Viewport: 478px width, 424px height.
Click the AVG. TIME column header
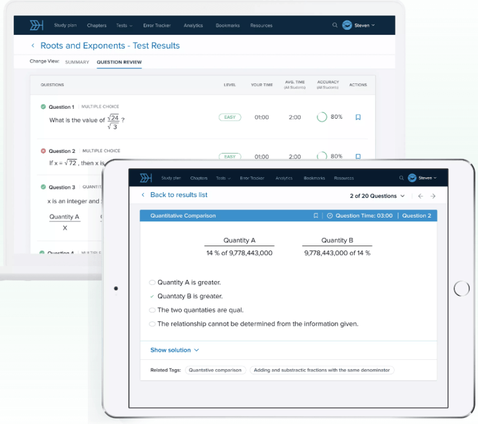pyautogui.click(x=295, y=85)
